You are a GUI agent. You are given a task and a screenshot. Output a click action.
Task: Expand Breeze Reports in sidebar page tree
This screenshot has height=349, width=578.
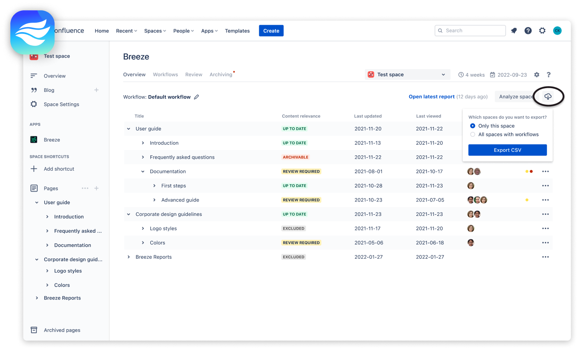37,298
